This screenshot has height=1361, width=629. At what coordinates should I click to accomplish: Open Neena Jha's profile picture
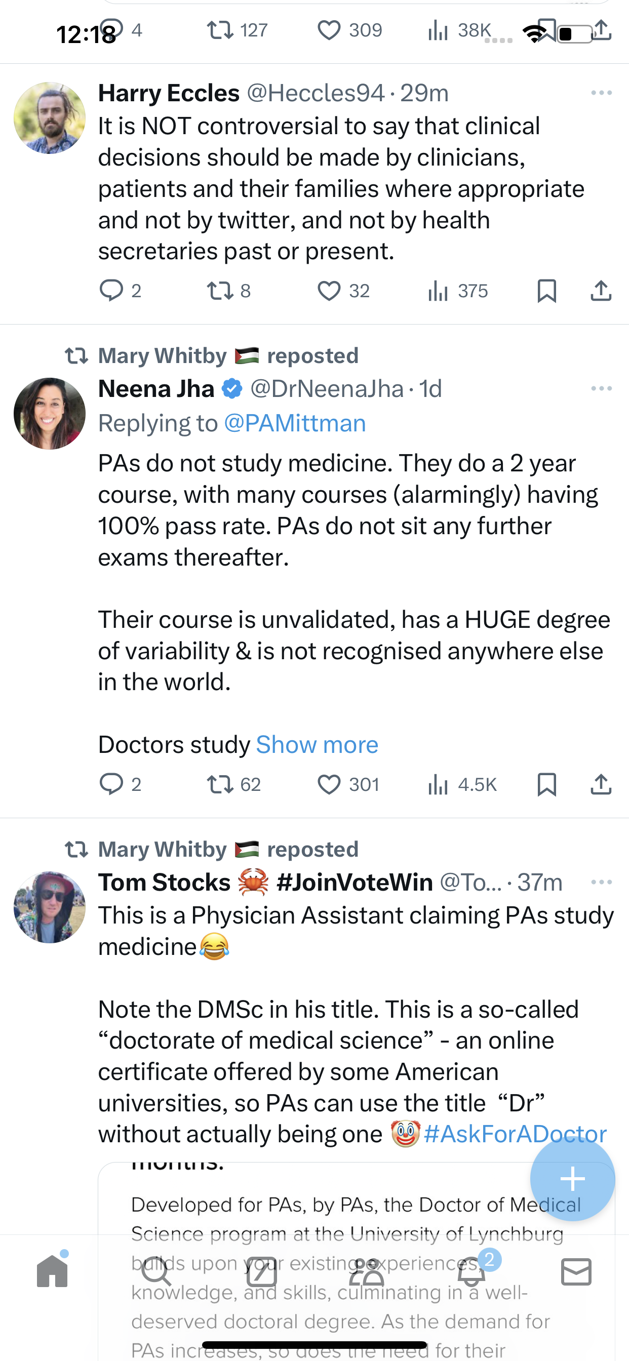50,414
